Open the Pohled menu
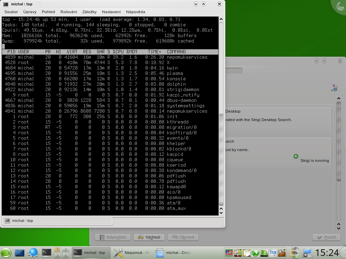This screenshot has width=346, height=259. 48,12
